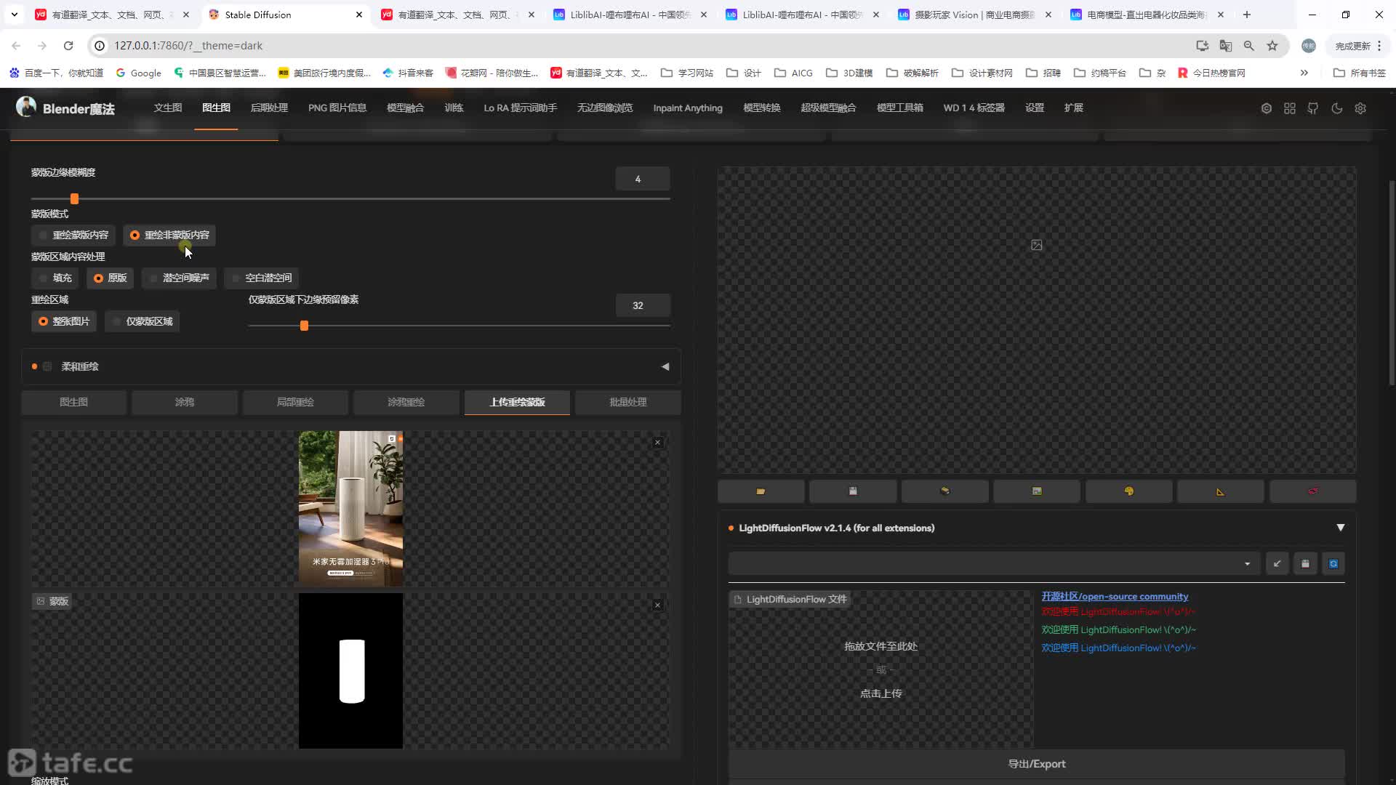The height and width of the screenshot is (785, 1396).
Task: Open the PNG 图片信息 tab
Action: tap(337, 108)
